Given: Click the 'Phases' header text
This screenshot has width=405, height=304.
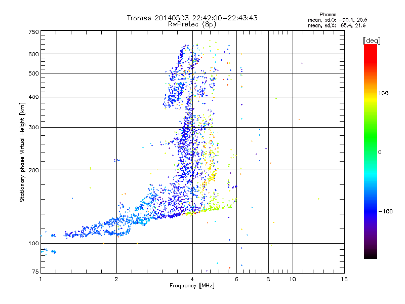Looking at the screenshot, I should 328,15.
